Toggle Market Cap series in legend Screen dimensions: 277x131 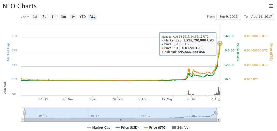98,128
